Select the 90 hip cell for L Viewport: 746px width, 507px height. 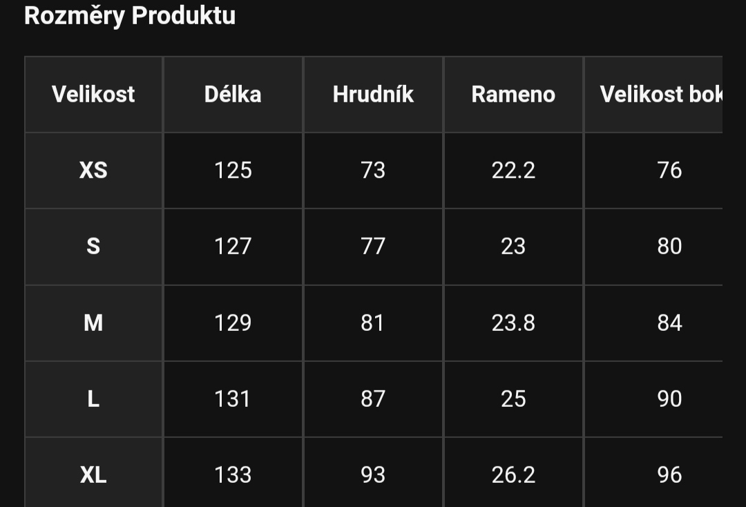pos(653,399)
